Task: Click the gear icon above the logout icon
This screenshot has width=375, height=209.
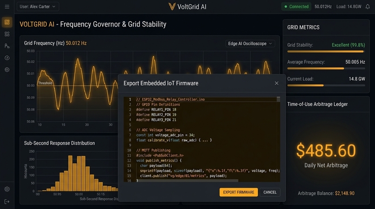Action: (7, 189)
